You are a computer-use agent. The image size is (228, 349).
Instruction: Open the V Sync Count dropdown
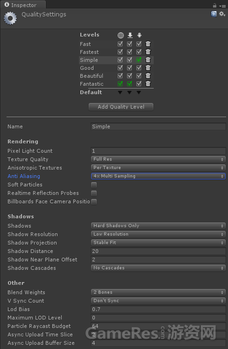[x=158, y=301]
